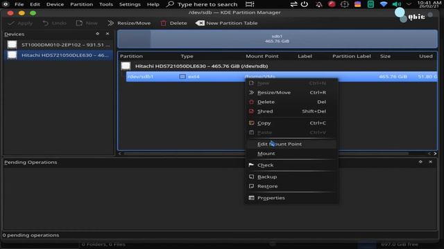Choose Backup in the context menu
The width and height of the screenshot is (444, 249).
291,177
